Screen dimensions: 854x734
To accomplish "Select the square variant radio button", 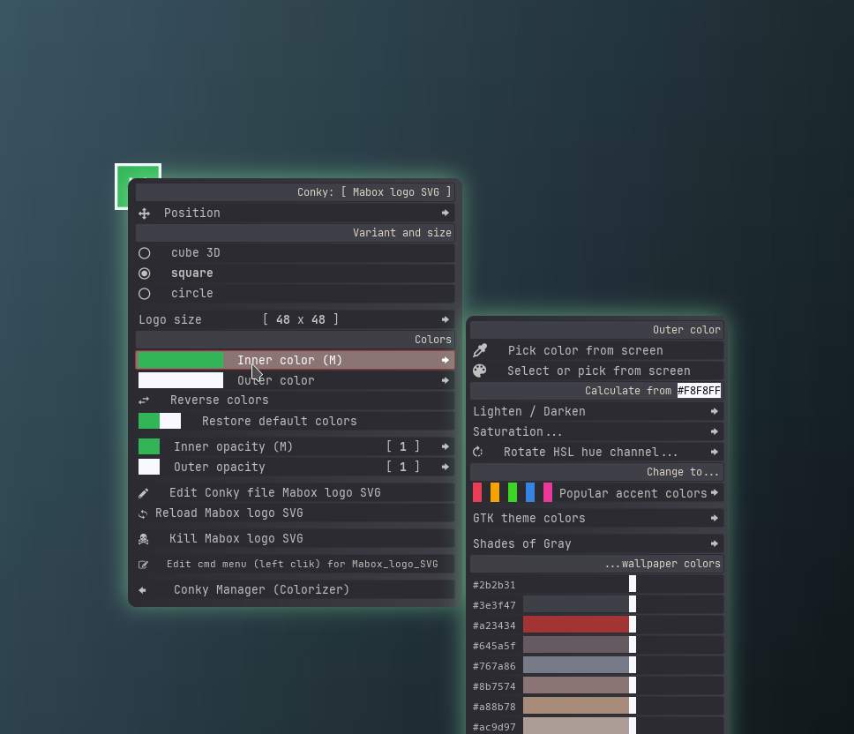I will click(145, 273).
